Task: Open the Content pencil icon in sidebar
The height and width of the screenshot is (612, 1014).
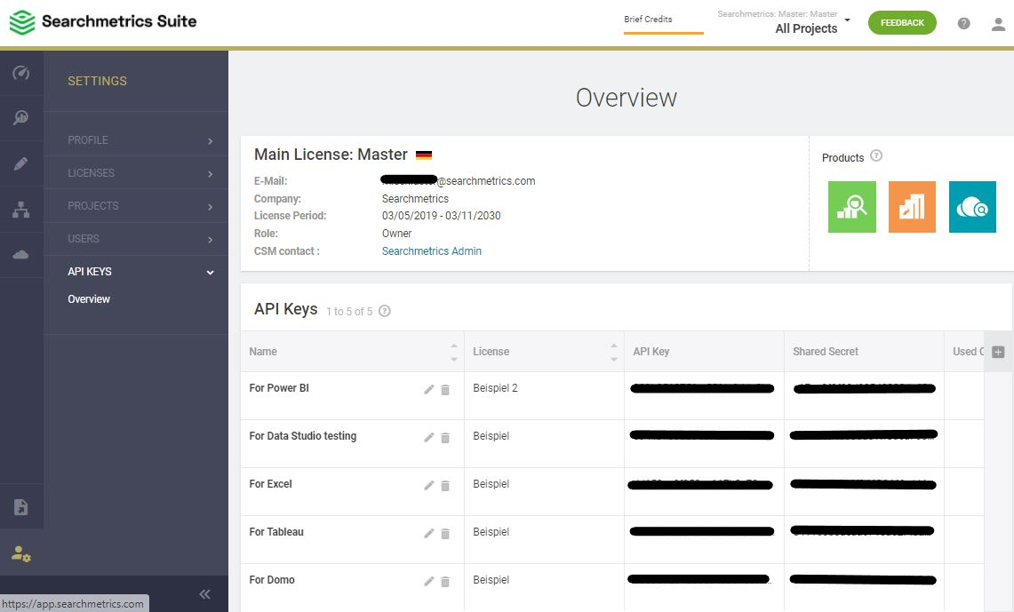Action: (x=20, y=163)
